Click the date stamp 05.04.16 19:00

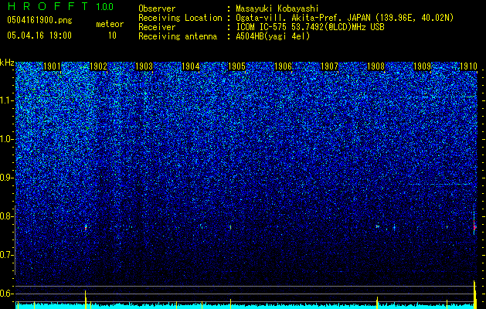tap(39, 36)
